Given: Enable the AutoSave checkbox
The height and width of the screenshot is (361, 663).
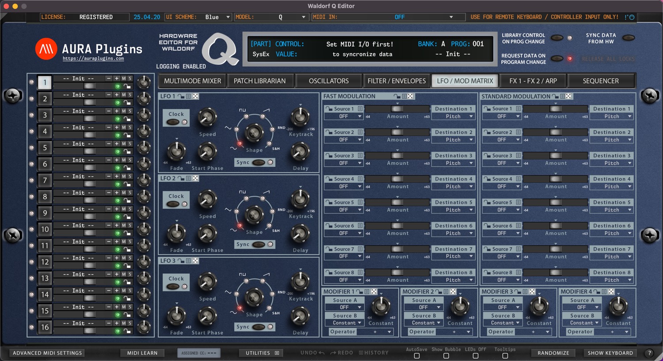Looking at the screenshot, I should 416,356.
